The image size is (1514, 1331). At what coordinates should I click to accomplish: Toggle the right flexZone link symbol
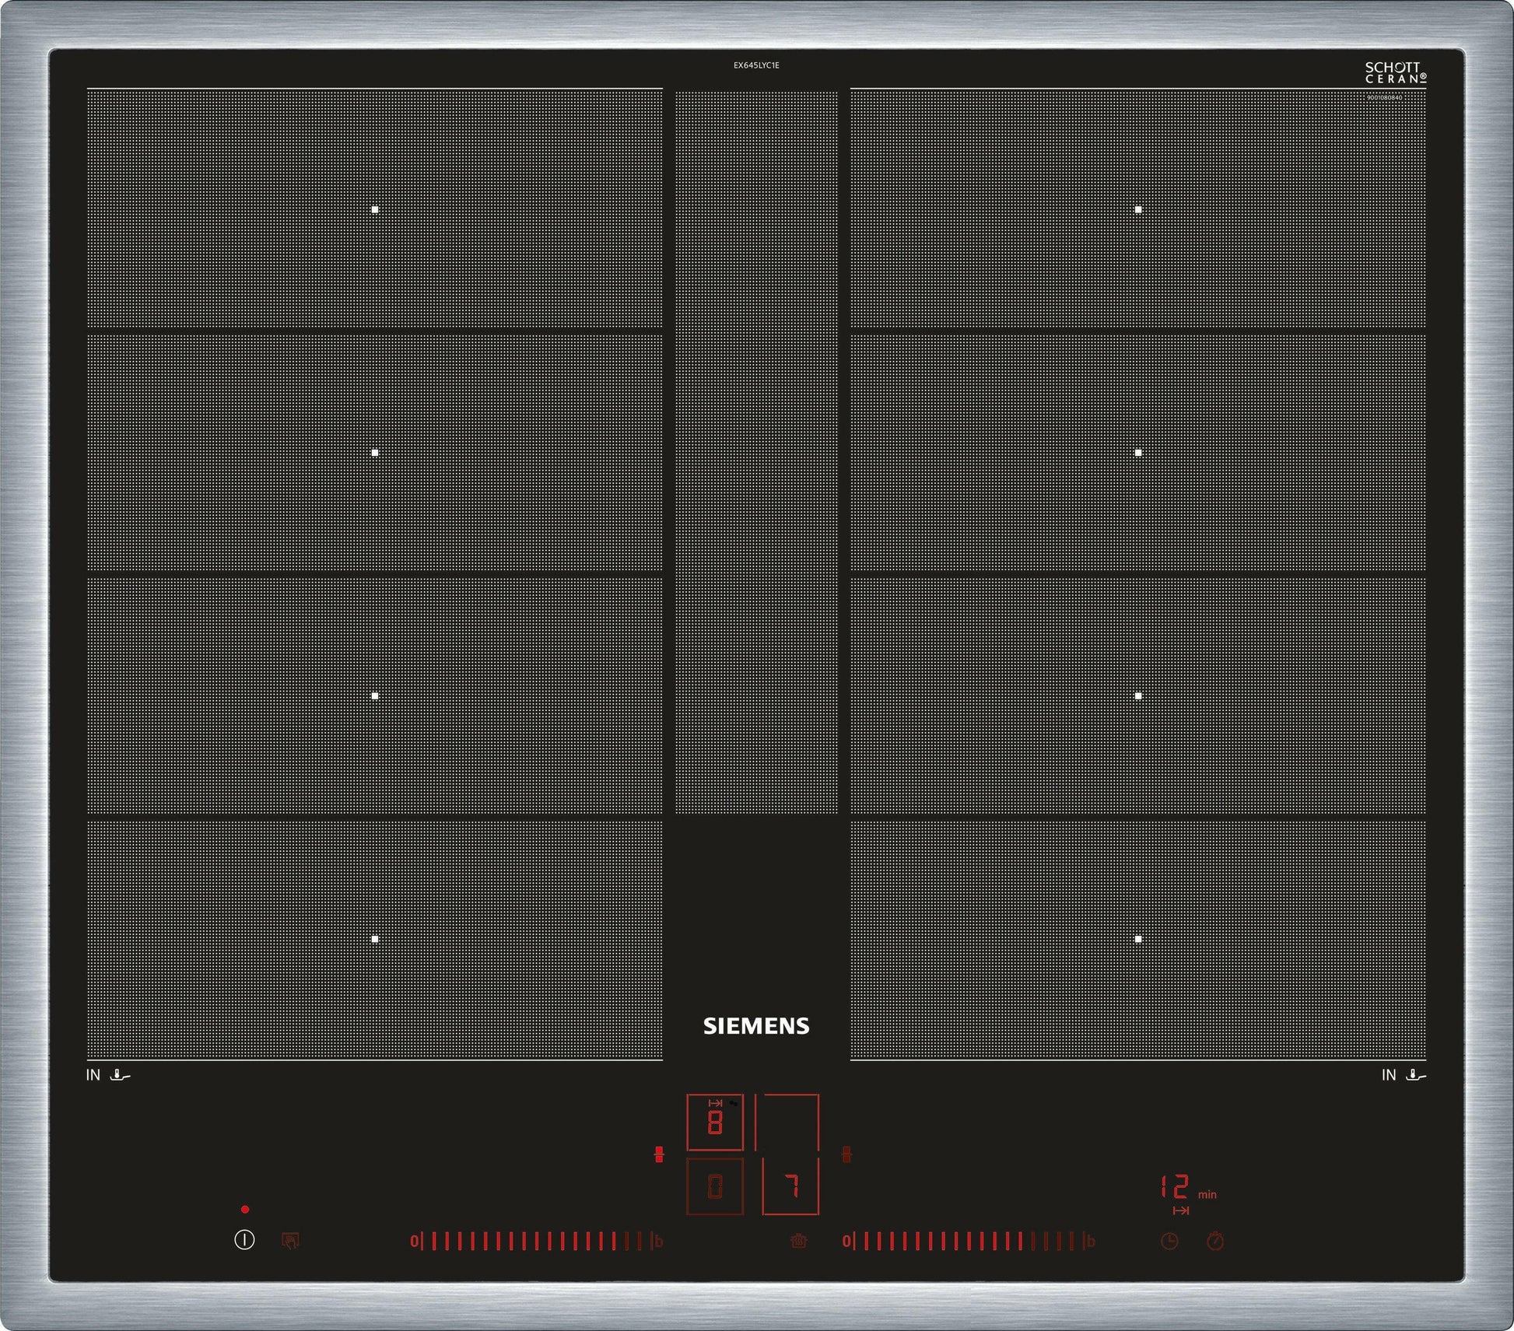(846, 1154)
